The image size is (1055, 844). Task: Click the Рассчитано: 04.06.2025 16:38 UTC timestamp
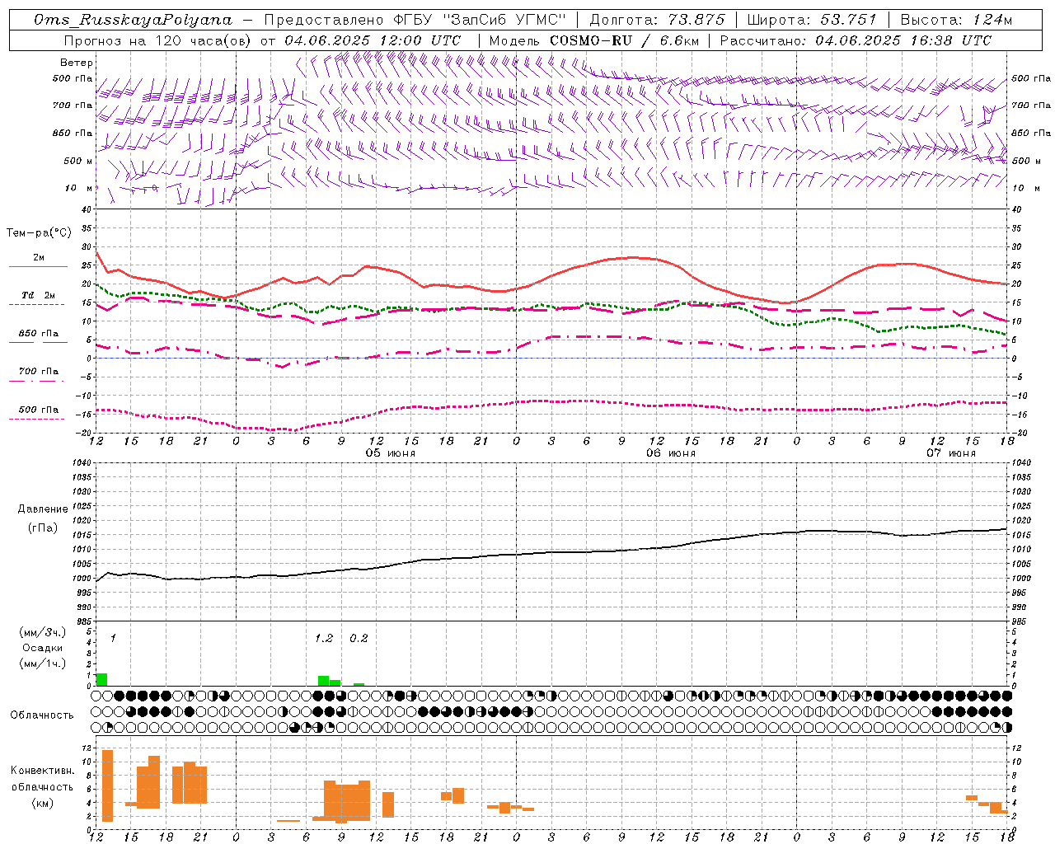[856, 40]
